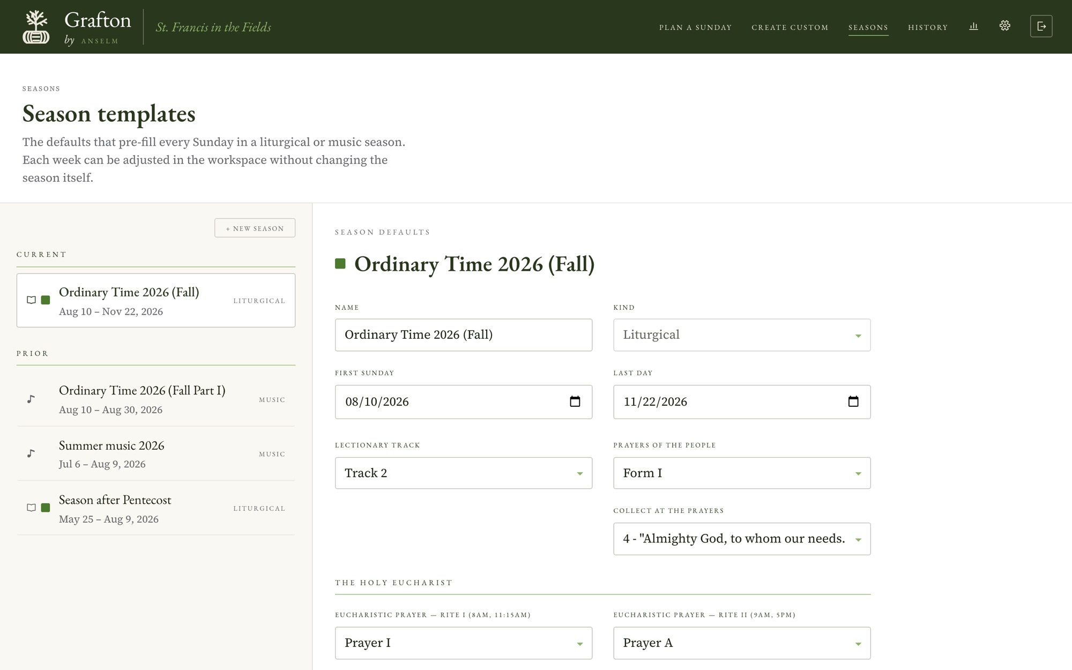The image size is (1072, 670).
Task: Click green swatch beside Season after Pentecost
Action: 46,508
